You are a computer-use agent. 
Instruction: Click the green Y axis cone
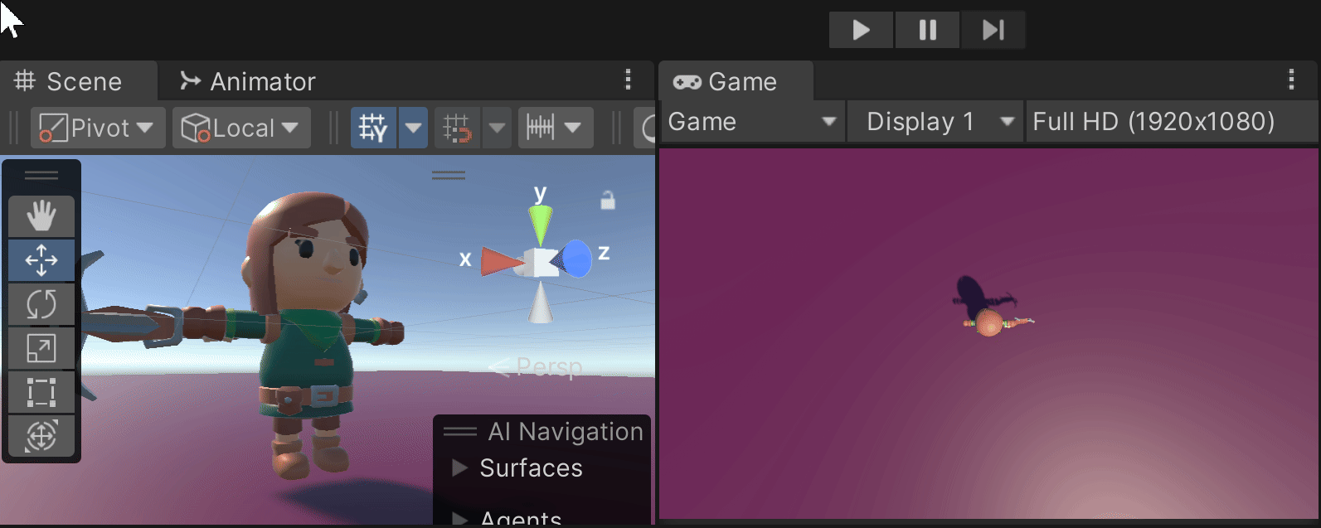(540, 224)
